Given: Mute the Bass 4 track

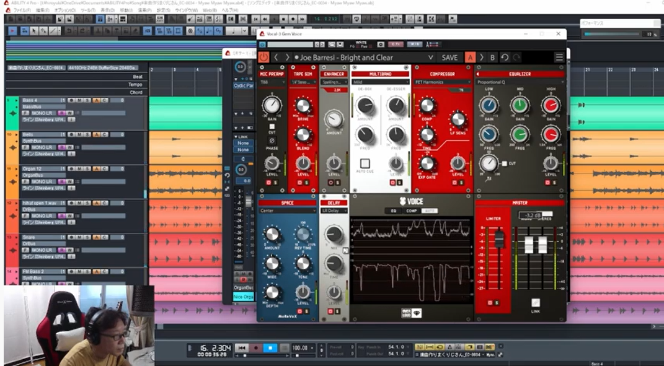Looking at the screenshot, I should pos(78,100).
